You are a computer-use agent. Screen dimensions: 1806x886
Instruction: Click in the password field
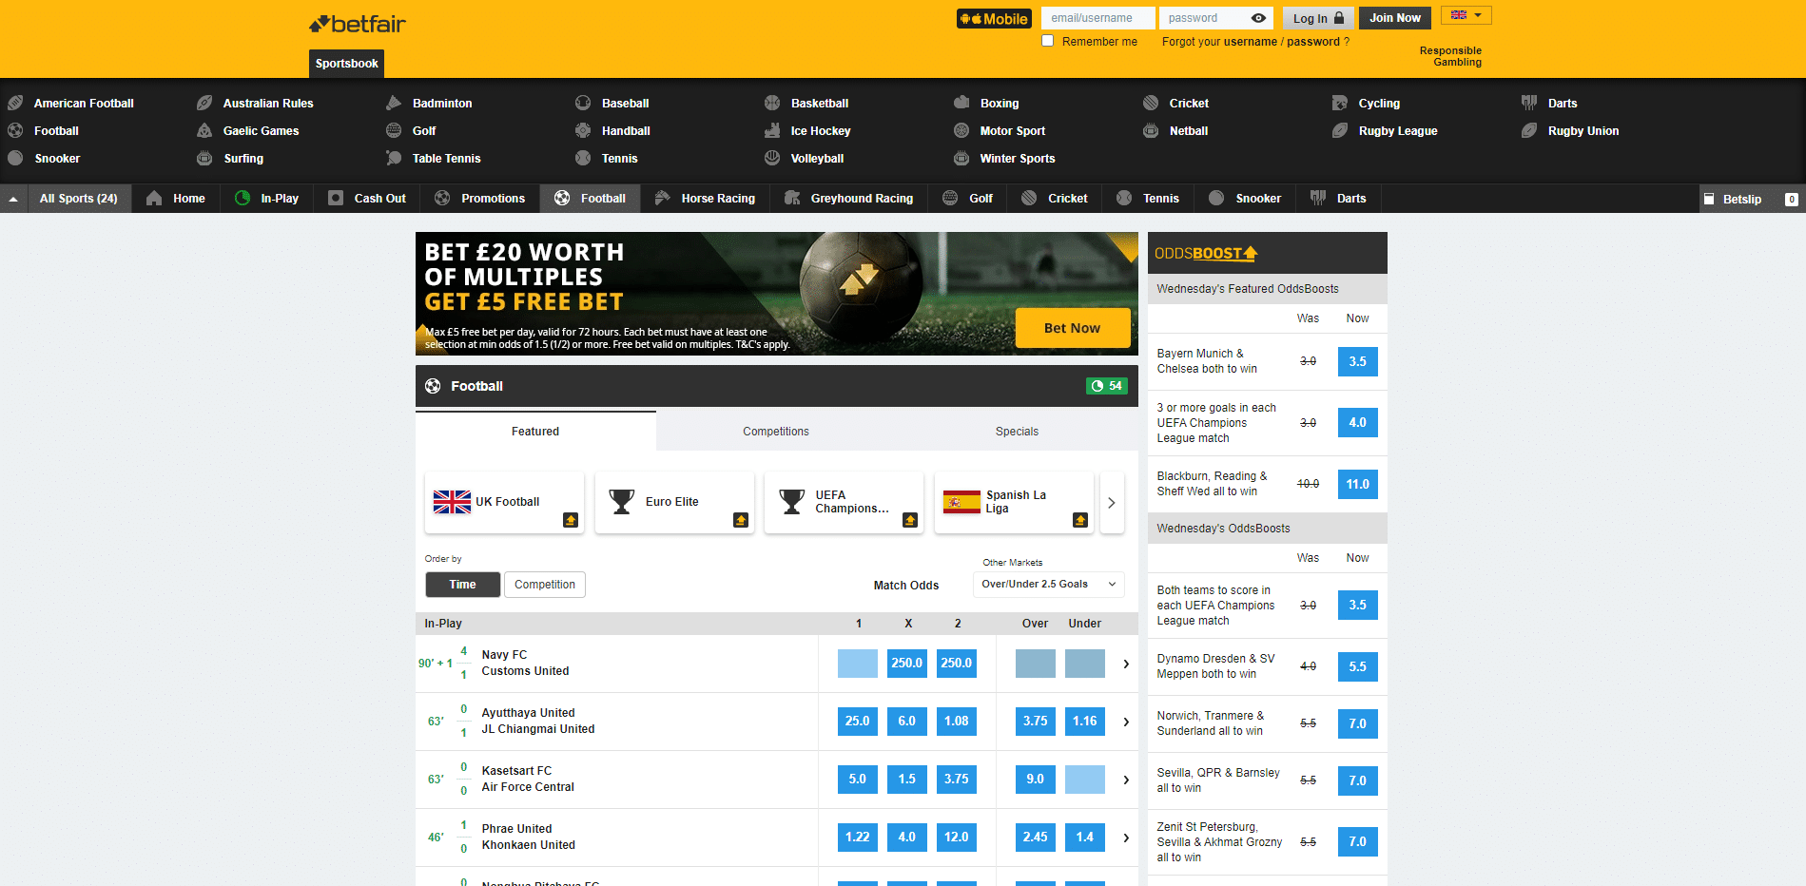(x=1206, y=18)
